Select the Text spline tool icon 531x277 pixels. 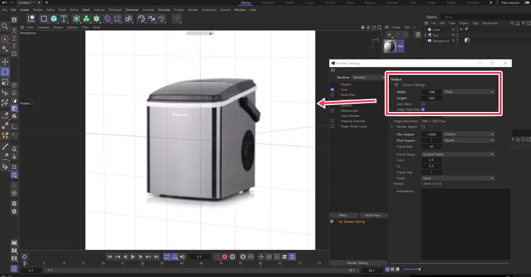tap(64, 19)
